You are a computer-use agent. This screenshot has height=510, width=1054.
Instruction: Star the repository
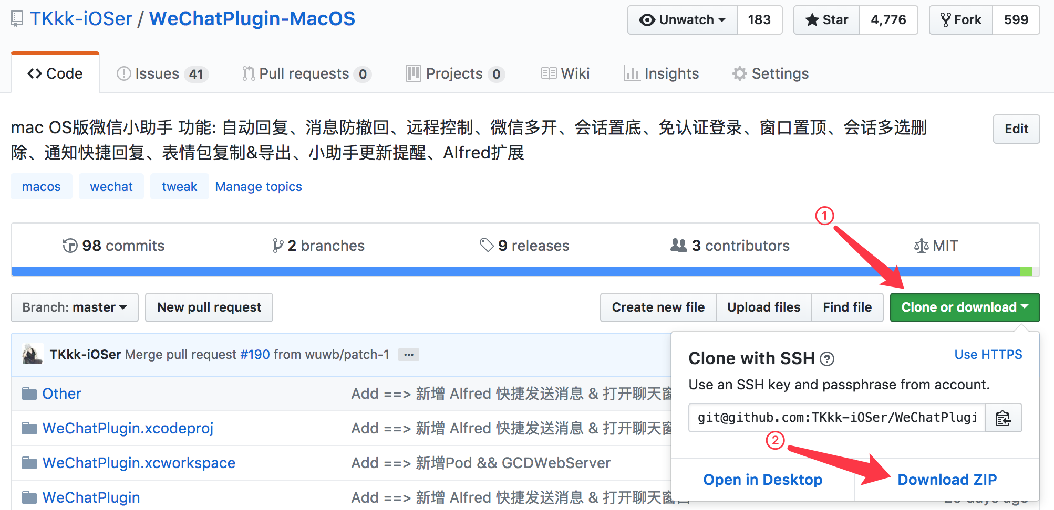[x=826, y=20]
